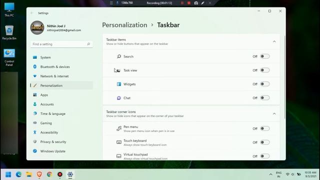Click the Chat bubble icon
This screenshot has height=180, width=320.
(x=119, y=98)
